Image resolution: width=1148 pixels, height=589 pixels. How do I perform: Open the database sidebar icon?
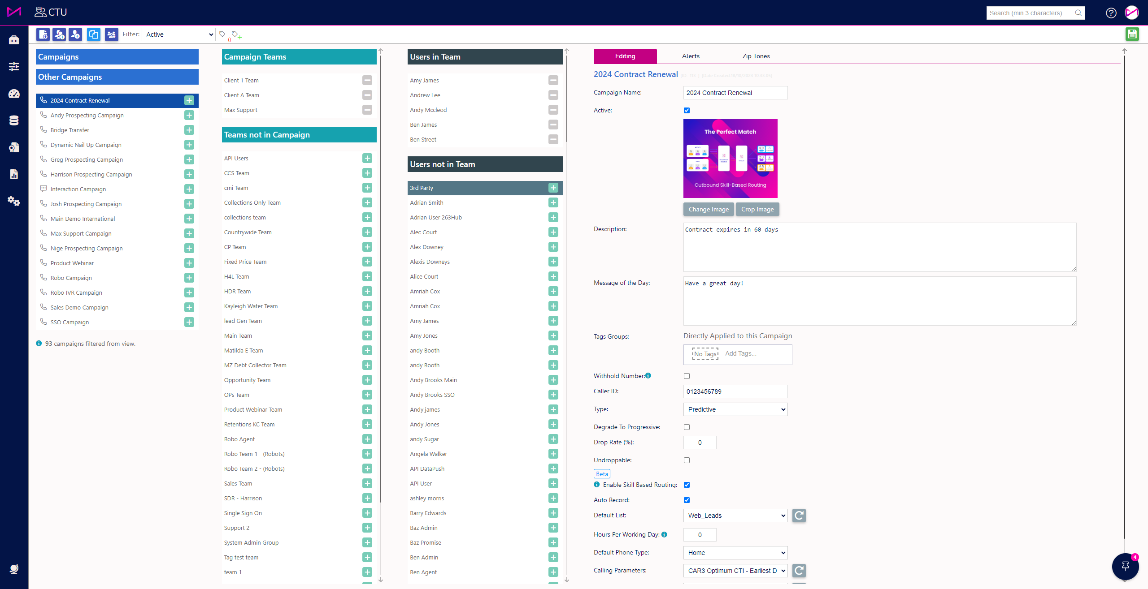[x=14, y=120]
